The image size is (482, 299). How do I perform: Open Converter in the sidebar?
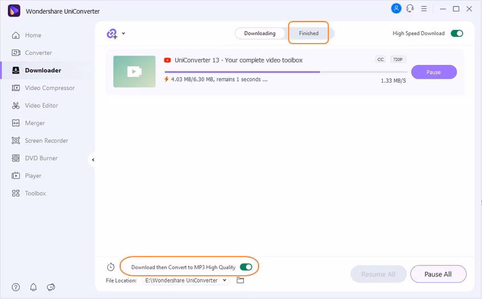point(46,53)
